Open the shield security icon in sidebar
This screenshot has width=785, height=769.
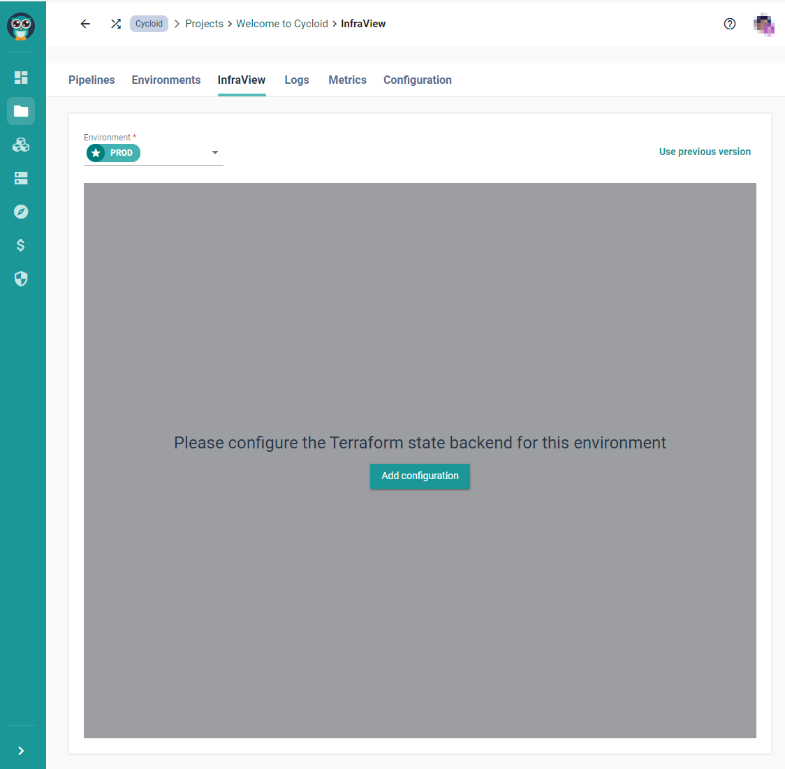21,279
